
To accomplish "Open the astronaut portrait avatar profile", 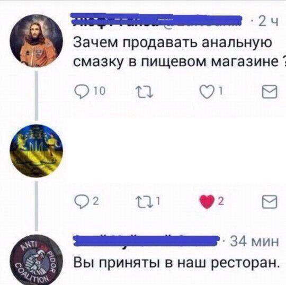I will [x=37, y=41].
